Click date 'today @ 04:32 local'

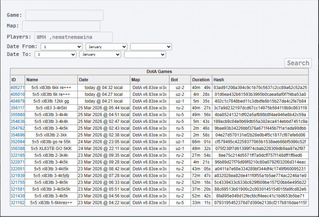tap(104, 88)
